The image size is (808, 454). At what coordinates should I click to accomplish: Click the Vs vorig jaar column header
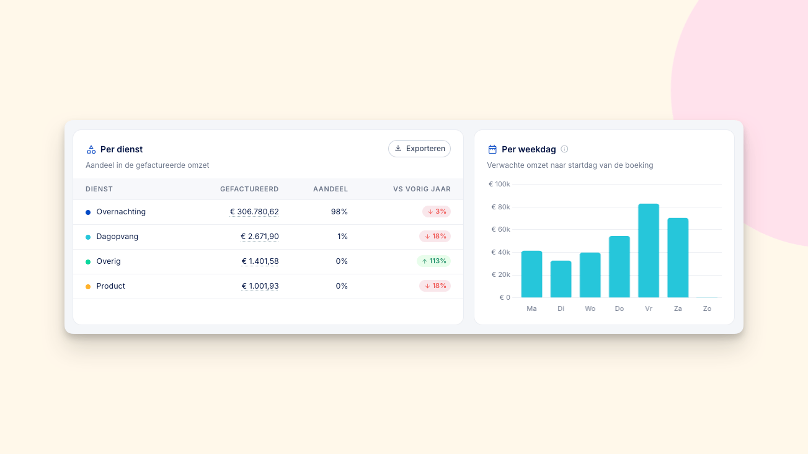(422, 189)
